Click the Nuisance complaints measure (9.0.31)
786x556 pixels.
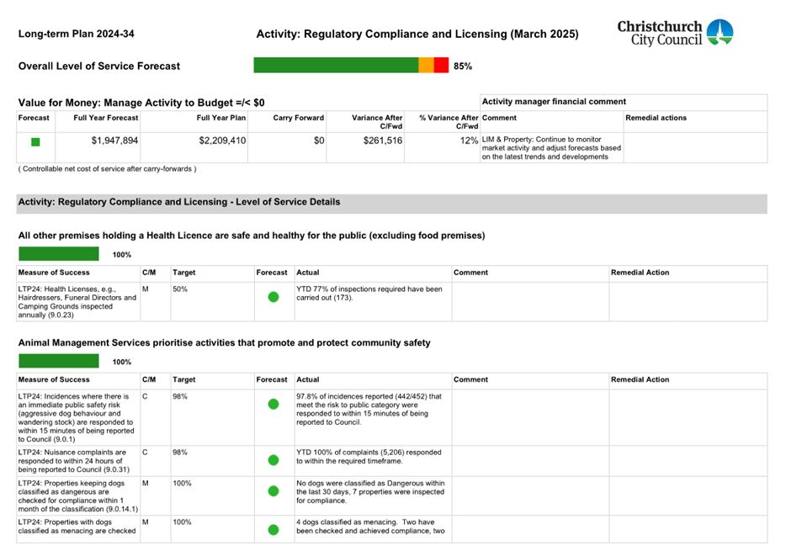tap(74, 461)
